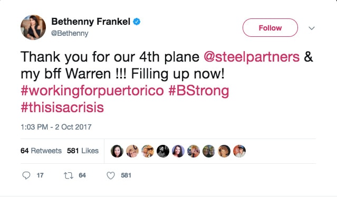Open the #workingforpuertorico hashtag
The image size is (337, 197).
[x=92, y=91]
